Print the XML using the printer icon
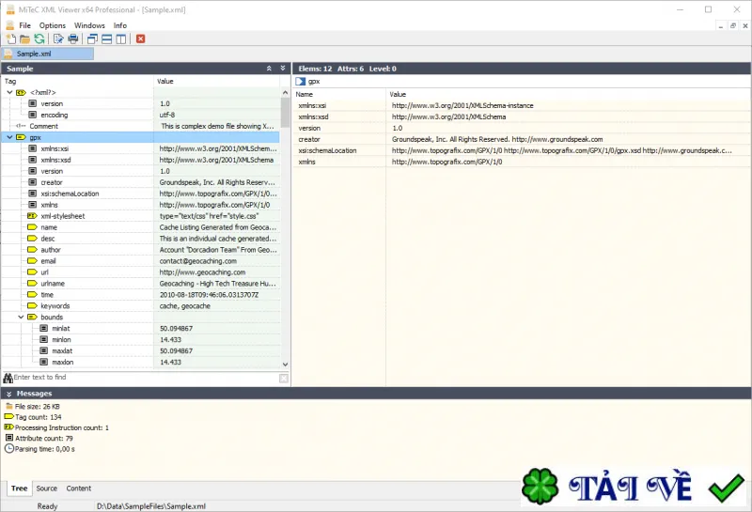 coord(73,39)
